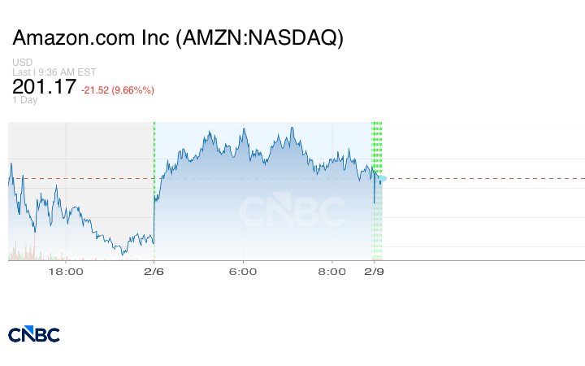The image size is (585, 366).
Task: Click the green dotted line at 2/9
Action: tap(373, 146)
